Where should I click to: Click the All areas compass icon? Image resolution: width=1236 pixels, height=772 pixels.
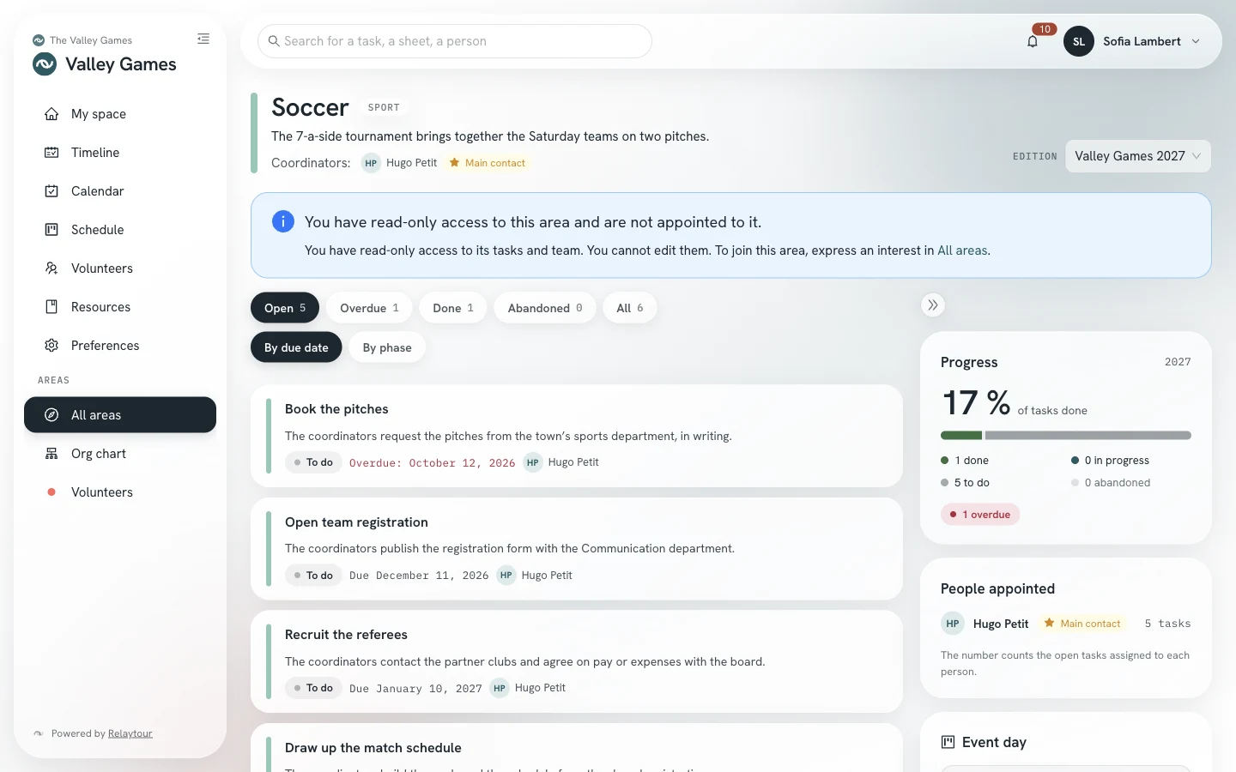click(x=51, y=415)
